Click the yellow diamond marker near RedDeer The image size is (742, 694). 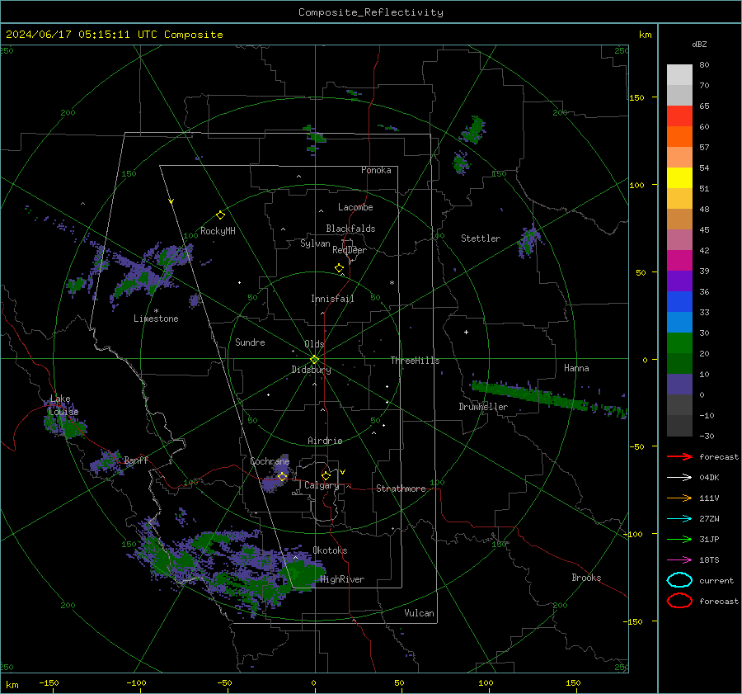(x=339, y=268)
